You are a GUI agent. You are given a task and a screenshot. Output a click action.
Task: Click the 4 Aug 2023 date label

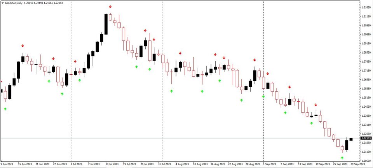coord(182,164)
